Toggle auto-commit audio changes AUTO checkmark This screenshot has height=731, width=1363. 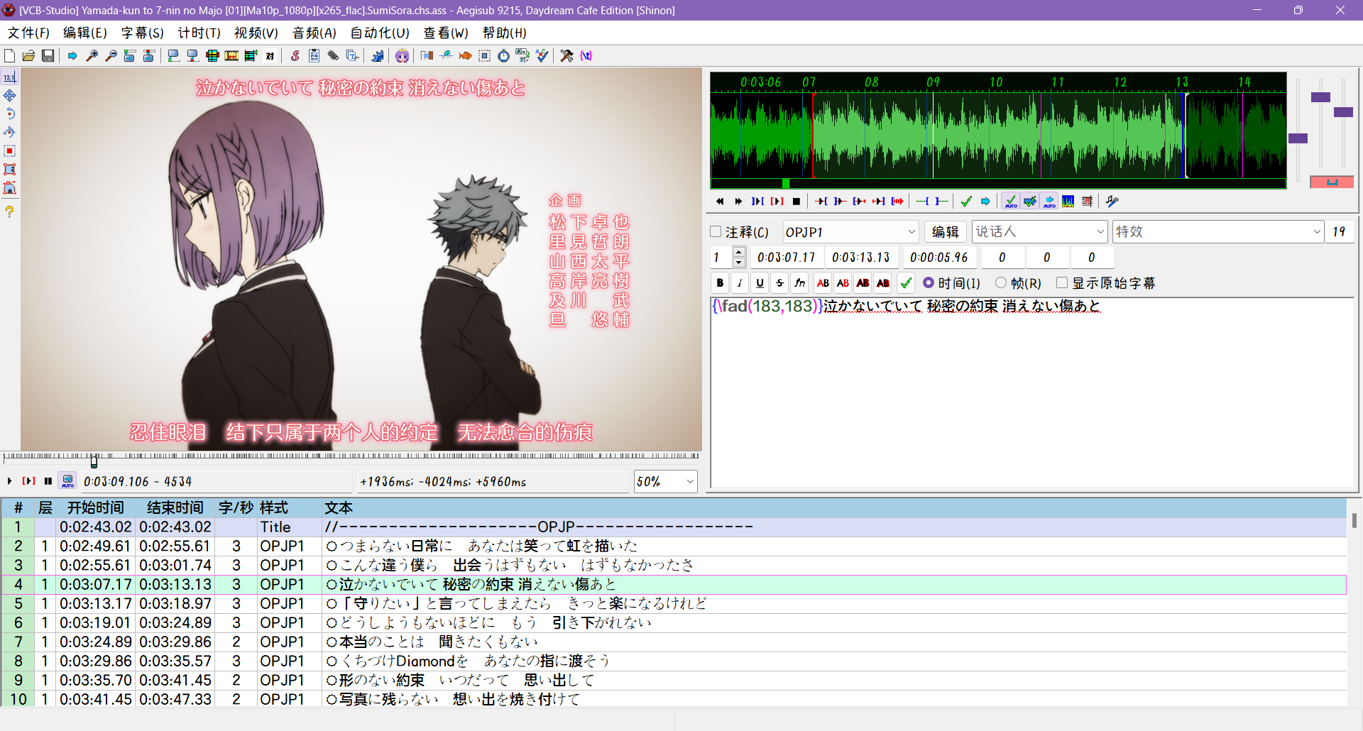click(1011, 202)
